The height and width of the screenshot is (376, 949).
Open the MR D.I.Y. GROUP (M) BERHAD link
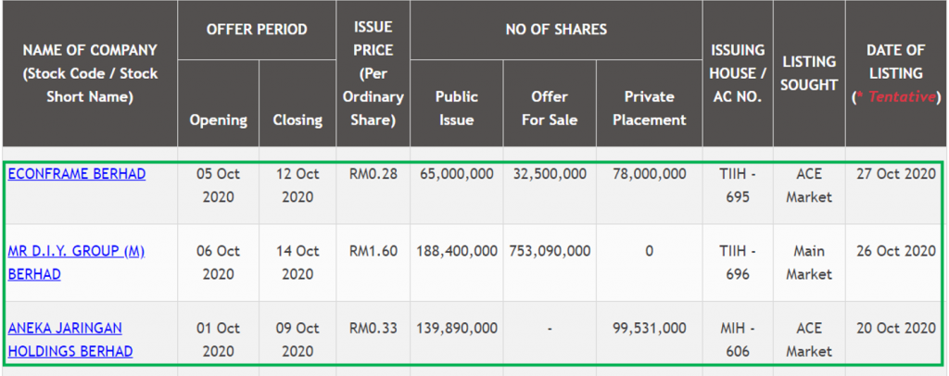76,262
